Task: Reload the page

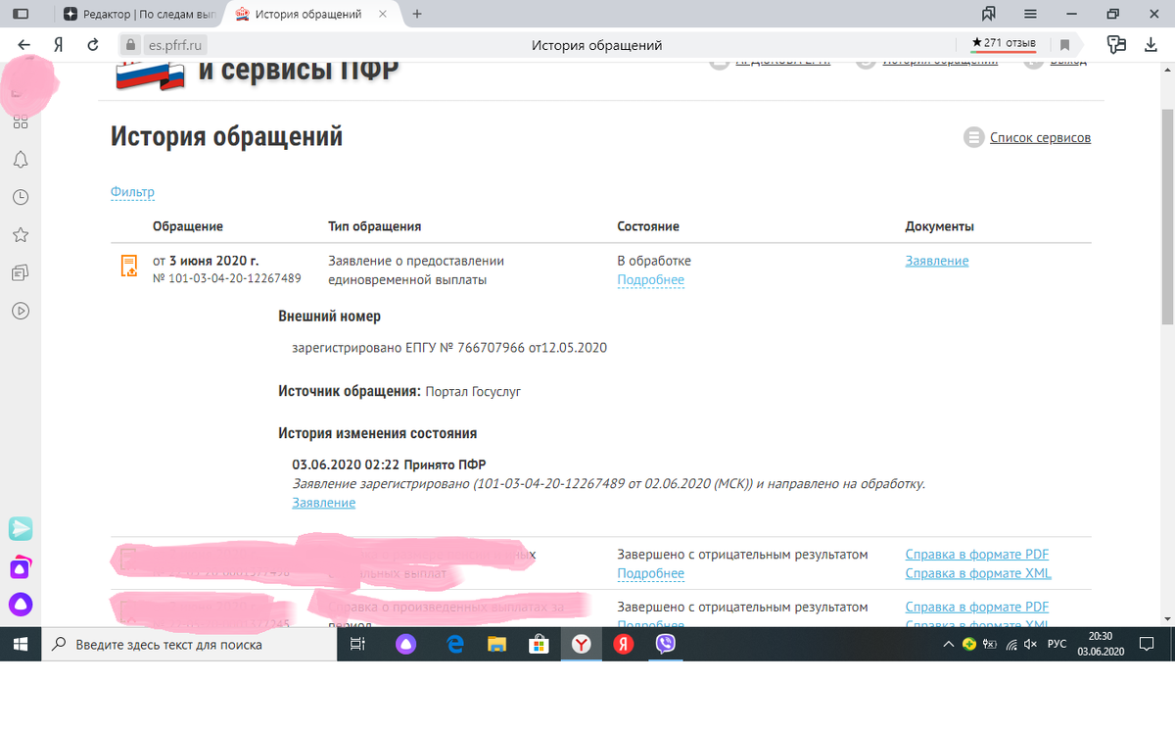Action: click(92, 43)
